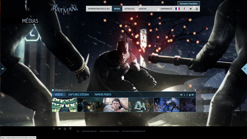Open the Politique de confidentialité footer link
The image size is (247, 139).
coord(133,131)
